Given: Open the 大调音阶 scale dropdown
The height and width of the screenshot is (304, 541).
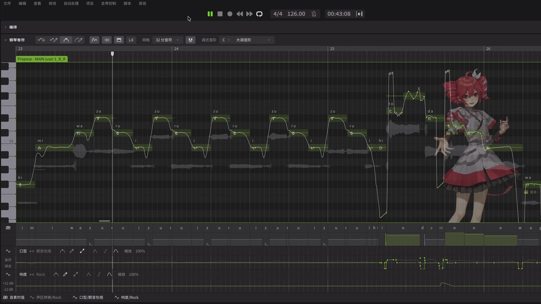Looking at the screenshot, I should (x=253, y=40).
